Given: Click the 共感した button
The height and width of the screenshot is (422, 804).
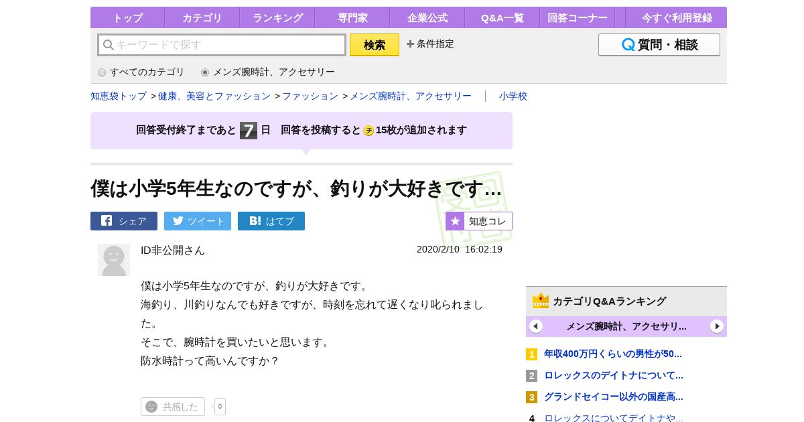Looking at the screenshot, I should 173,407.
